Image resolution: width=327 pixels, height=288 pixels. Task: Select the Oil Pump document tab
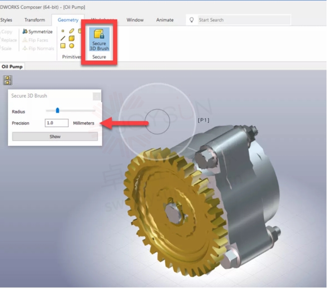click(x=12, y=67)
